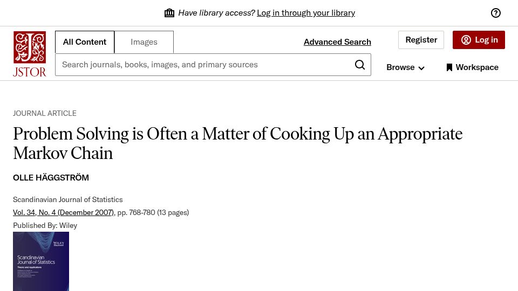
Task: Click the magnifying glass search icon
Action: (360, 65)
